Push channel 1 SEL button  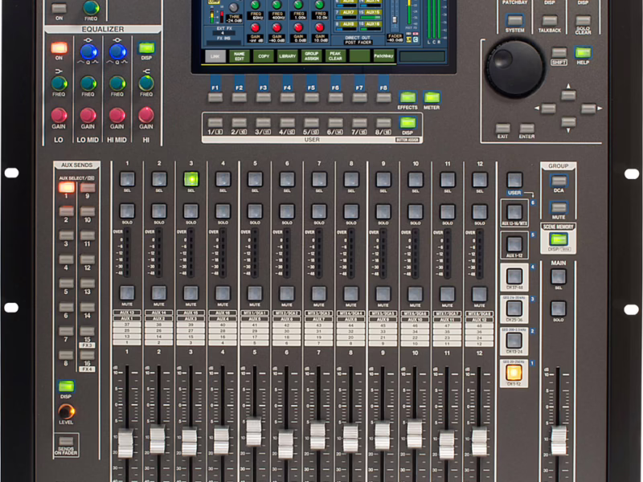pos(127,178)
